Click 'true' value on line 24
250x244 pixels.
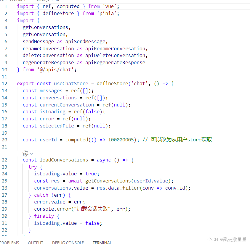pos(91,174)
